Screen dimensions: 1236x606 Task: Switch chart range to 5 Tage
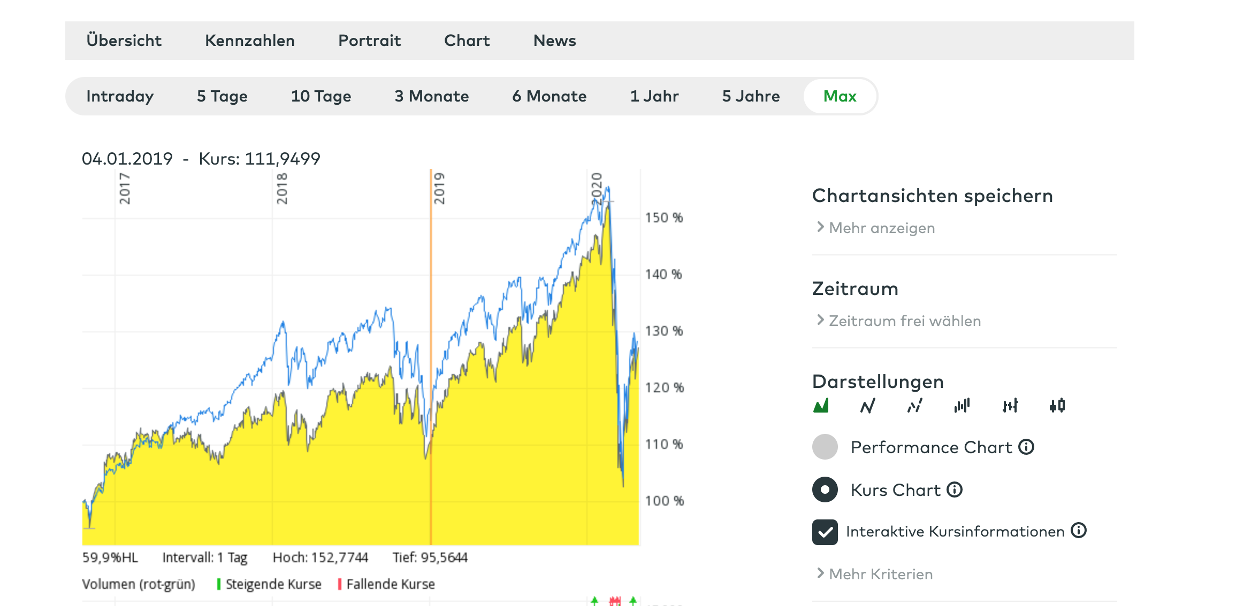[222, 96]
